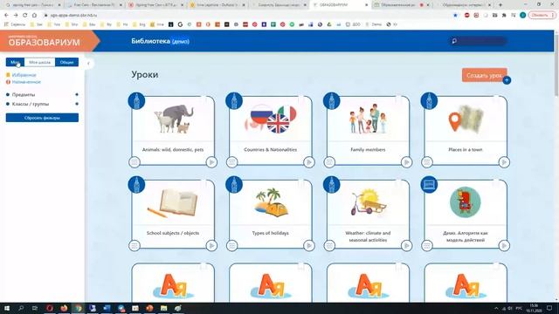Open the menu icon on Countries & Nationalities card
The width and height of the screenshot is (559, 314).
(x=231, y=162)
